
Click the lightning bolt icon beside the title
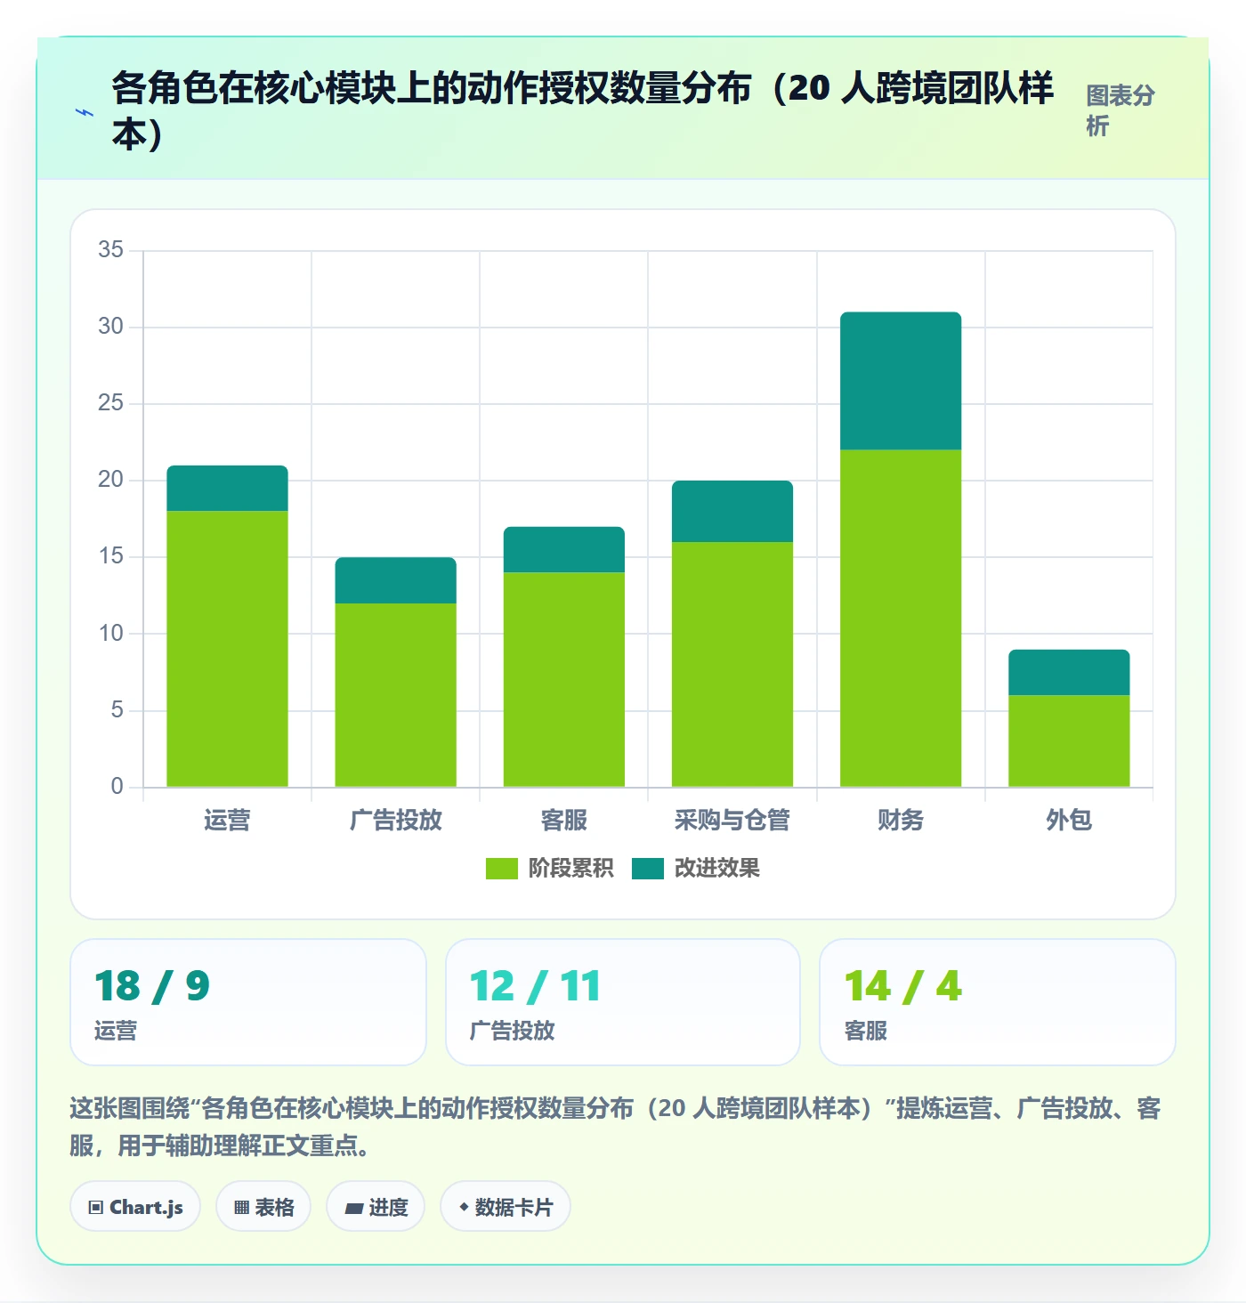coord(85,112)
